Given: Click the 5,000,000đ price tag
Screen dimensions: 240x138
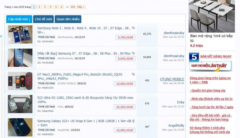Looking at the screenshot, I should point(125,59).
